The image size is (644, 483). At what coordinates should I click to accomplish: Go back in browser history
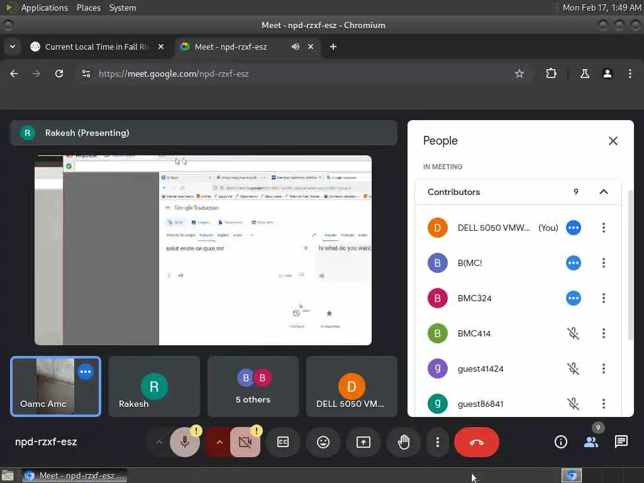coord(14,74)
